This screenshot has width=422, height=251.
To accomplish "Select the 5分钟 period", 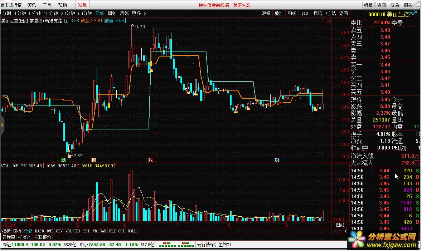I will pos(35,13).
